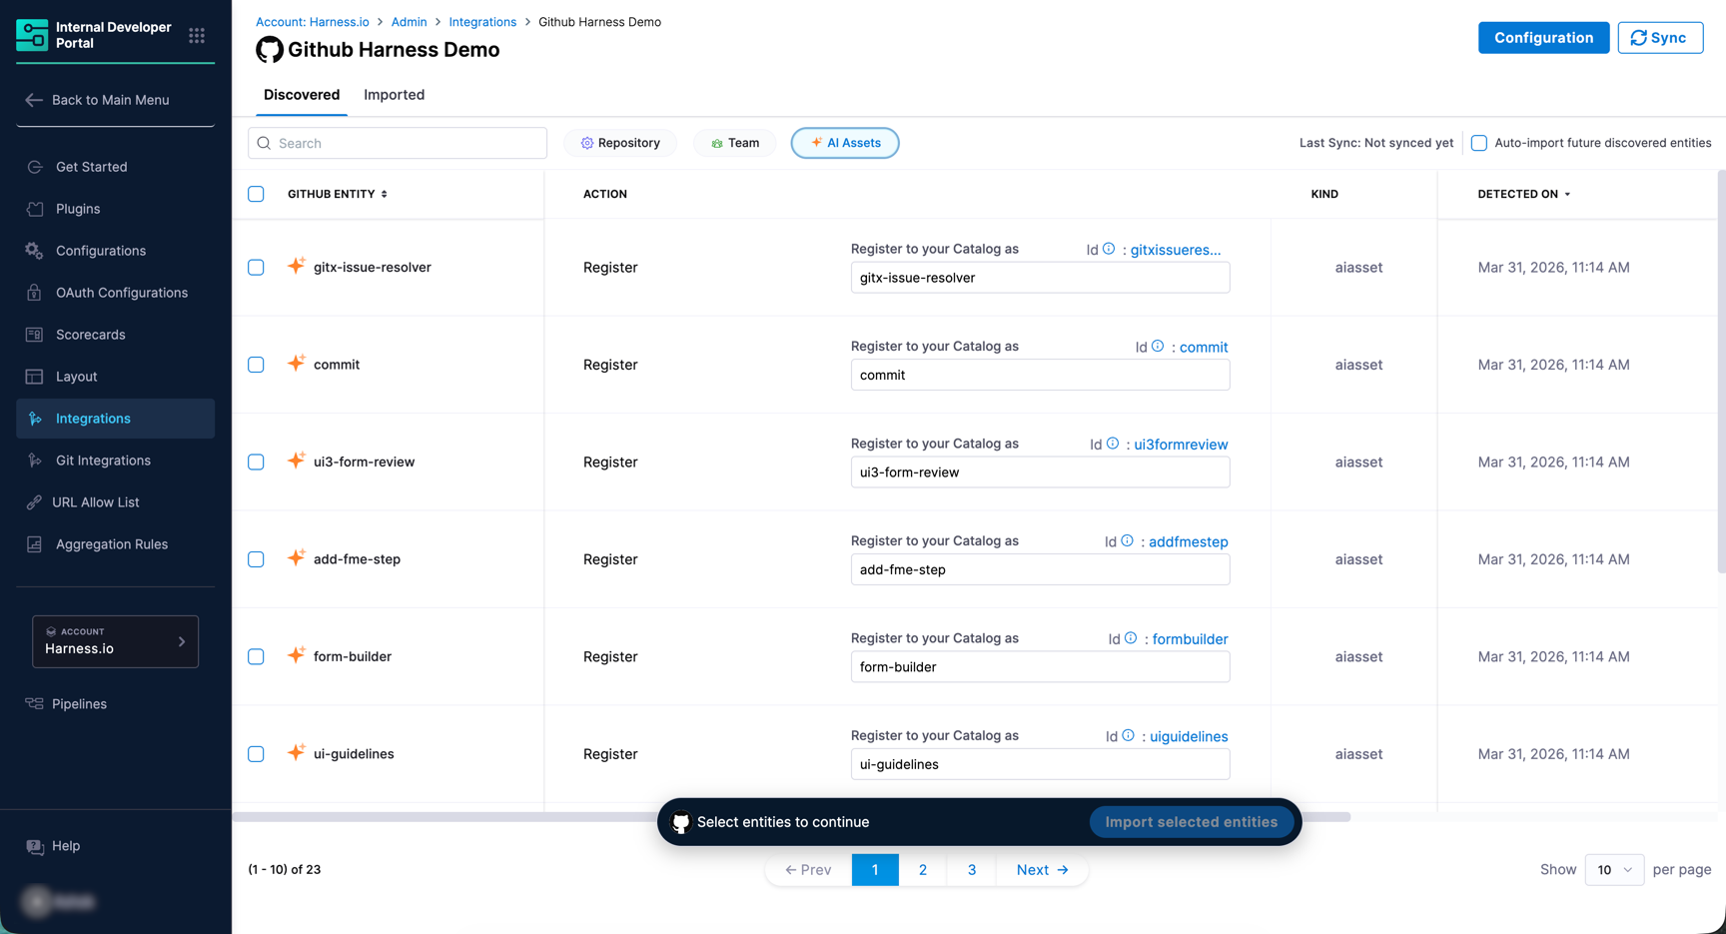Open the formbuilder Id link
Viewport: 1726px width, 934px height.
pos(1190,638)
